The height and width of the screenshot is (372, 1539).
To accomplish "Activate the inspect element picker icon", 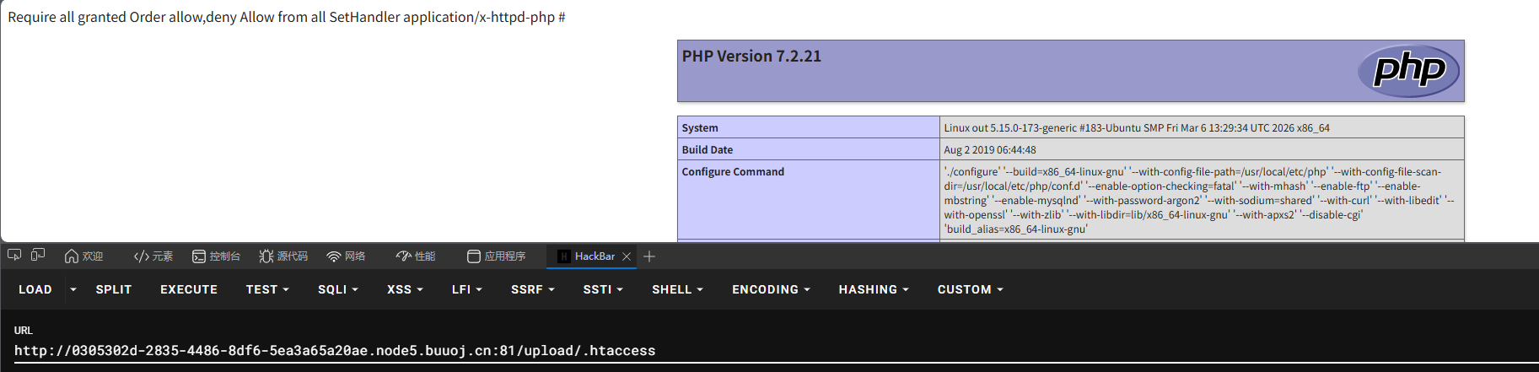I will (x=14, y=256).
